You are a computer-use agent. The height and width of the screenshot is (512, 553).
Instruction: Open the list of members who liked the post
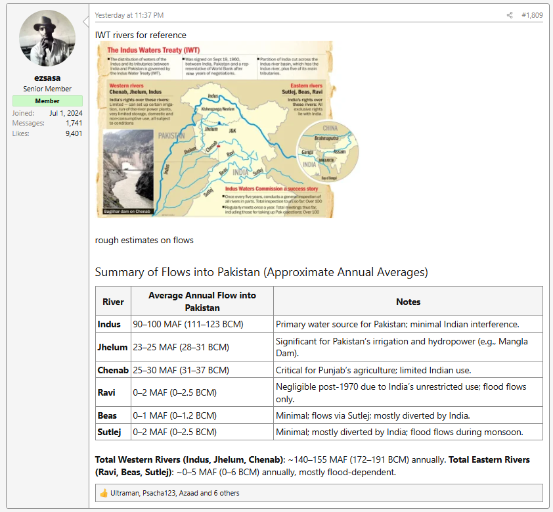175,493
